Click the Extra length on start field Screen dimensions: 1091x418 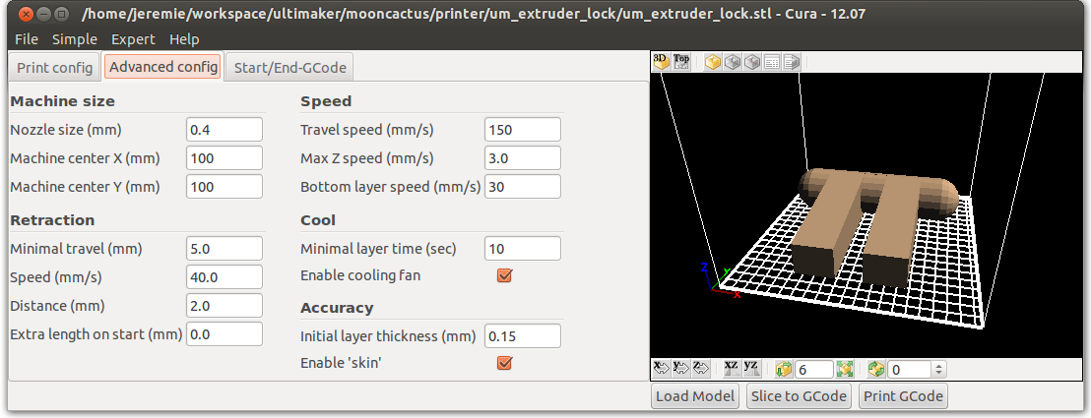click(225, 333)
